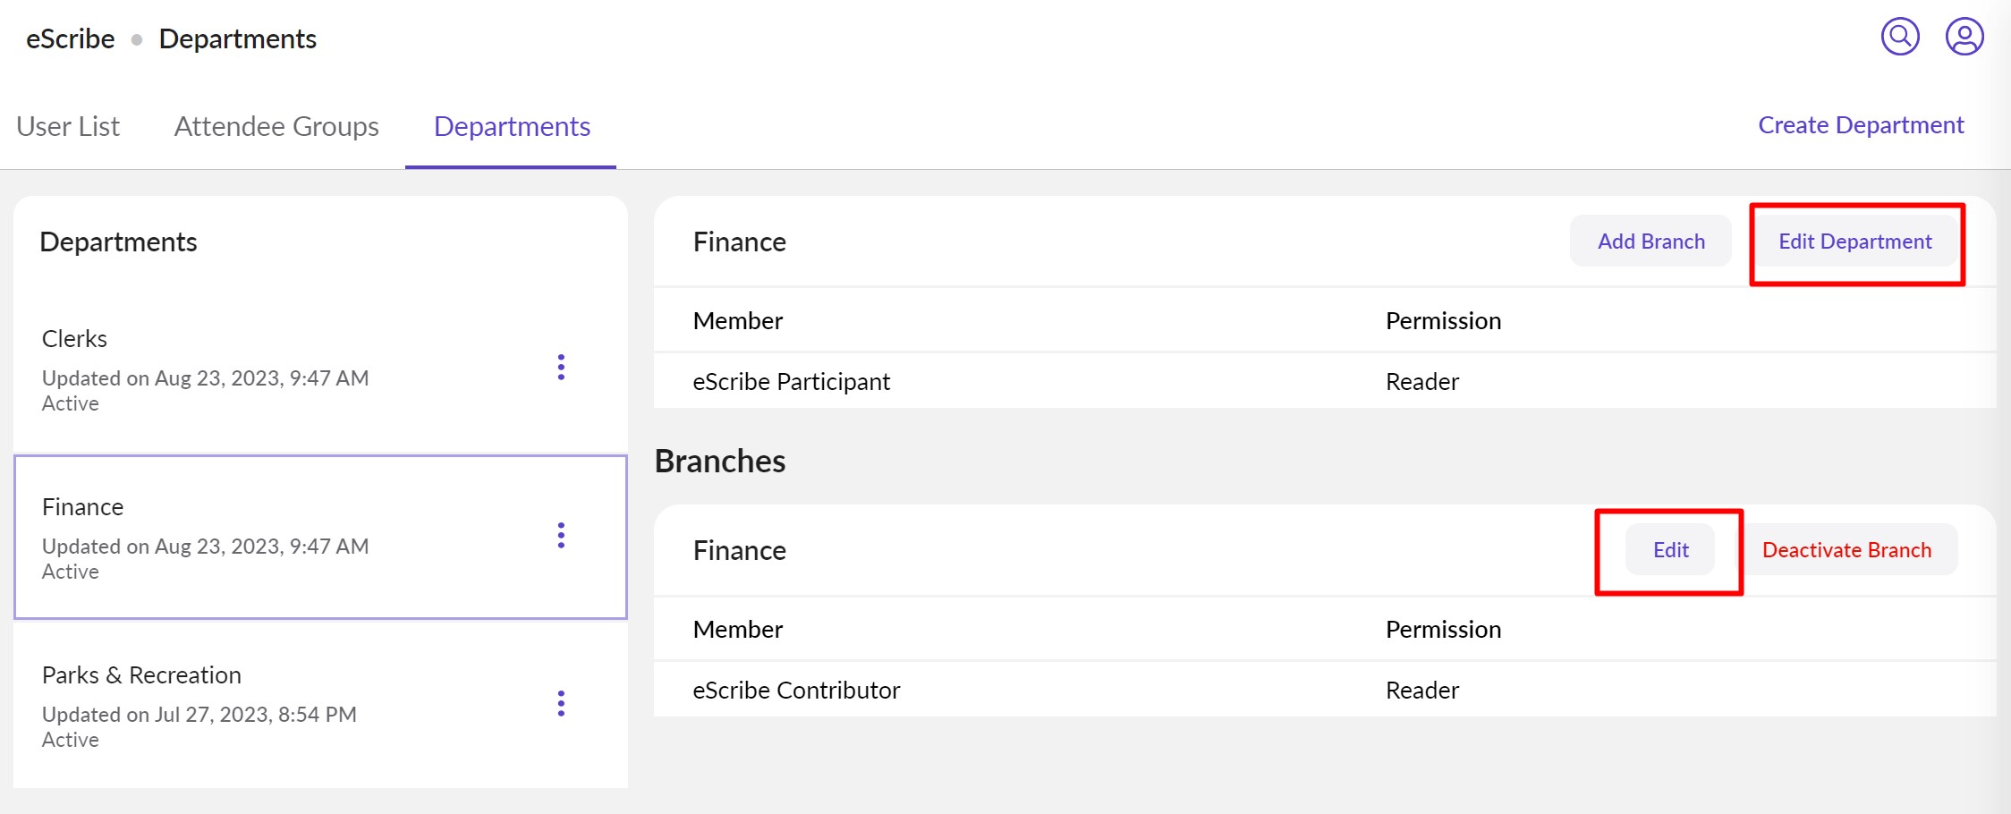
Task: Click Edit for the Finance branch
Action: pos(1670,550)
